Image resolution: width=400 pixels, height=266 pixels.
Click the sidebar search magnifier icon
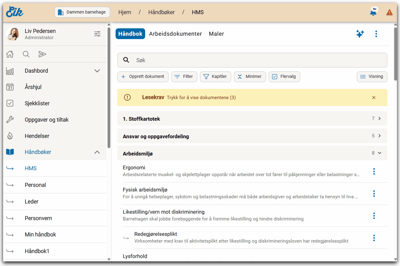coord(26,54)
